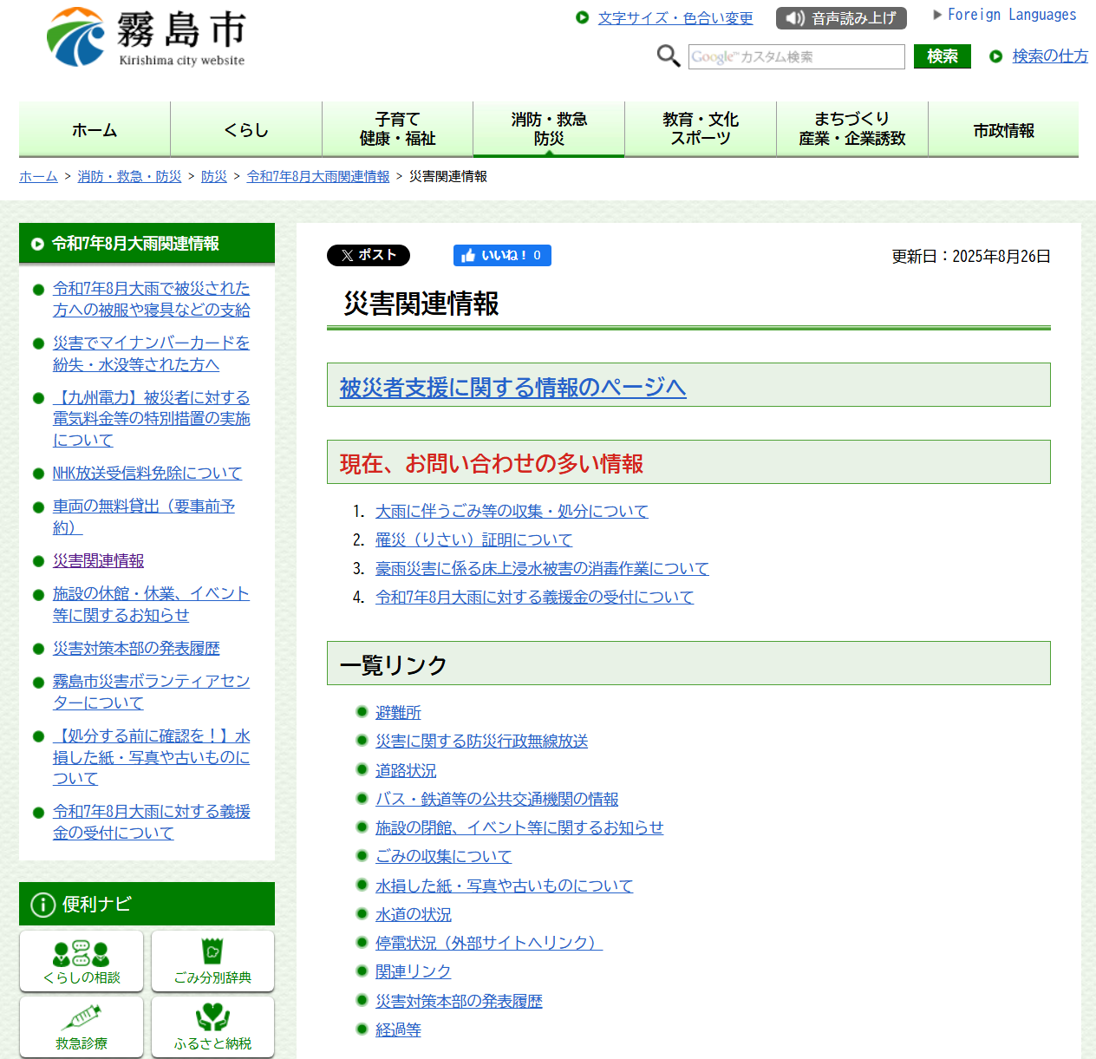Activate 音声読み上げ speaker button
The image size is (1096, 1059).
840,18
